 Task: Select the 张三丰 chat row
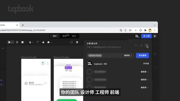point(36,84)
